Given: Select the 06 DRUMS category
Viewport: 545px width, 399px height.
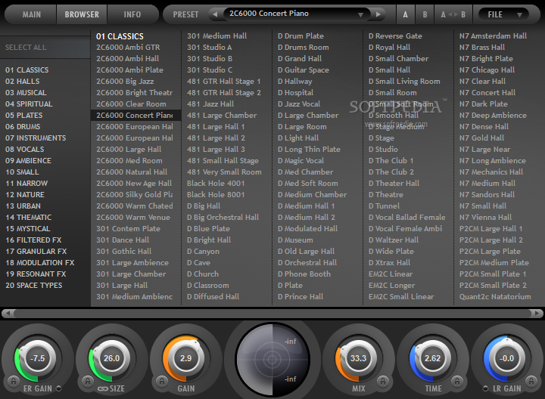Looking at the screenshot, I should tap(23, 127).
